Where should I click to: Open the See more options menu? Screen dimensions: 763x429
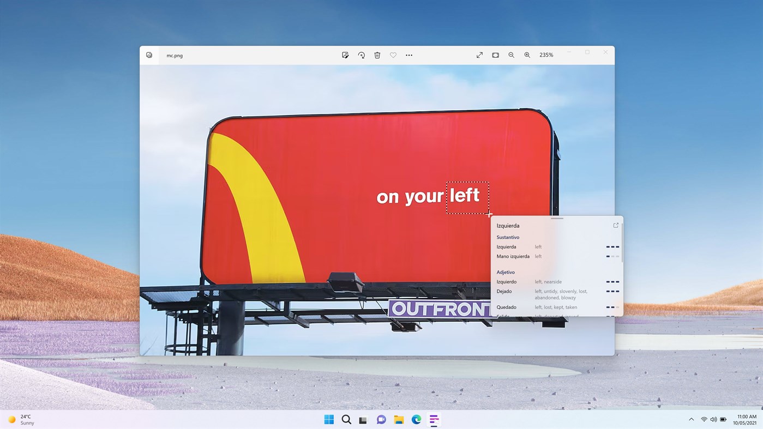pos(409,55)
